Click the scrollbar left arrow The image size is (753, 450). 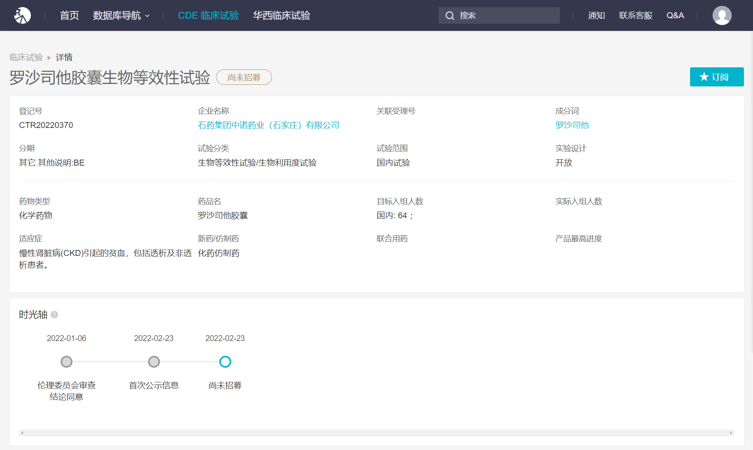coord(22,433)
